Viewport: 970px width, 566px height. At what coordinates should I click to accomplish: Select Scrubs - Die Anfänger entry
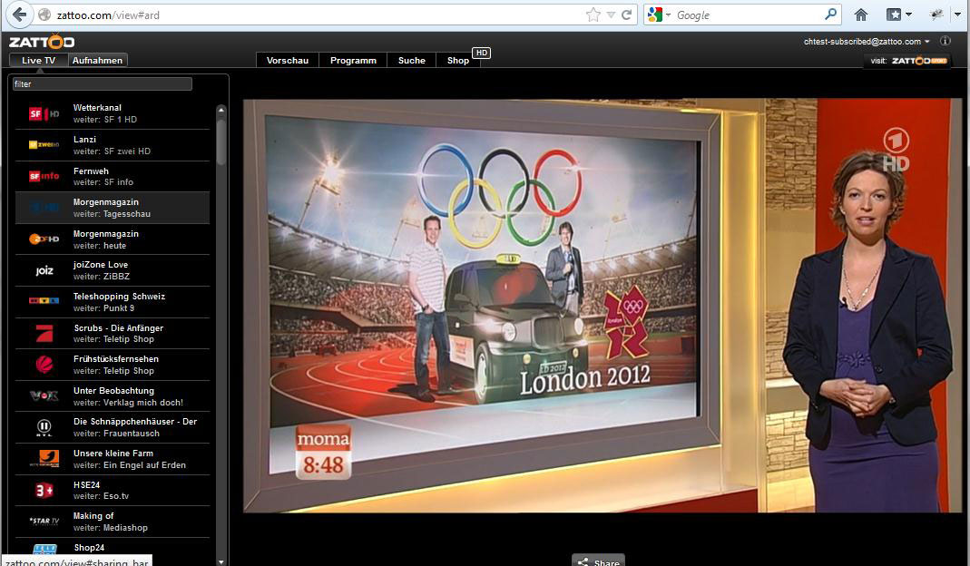pyautogui.click(x=113, y=334)
